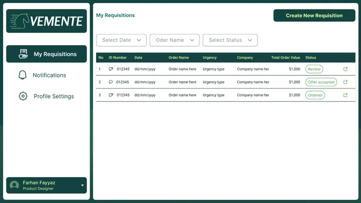Expand the Oder Name dropdown

[175, 40]
